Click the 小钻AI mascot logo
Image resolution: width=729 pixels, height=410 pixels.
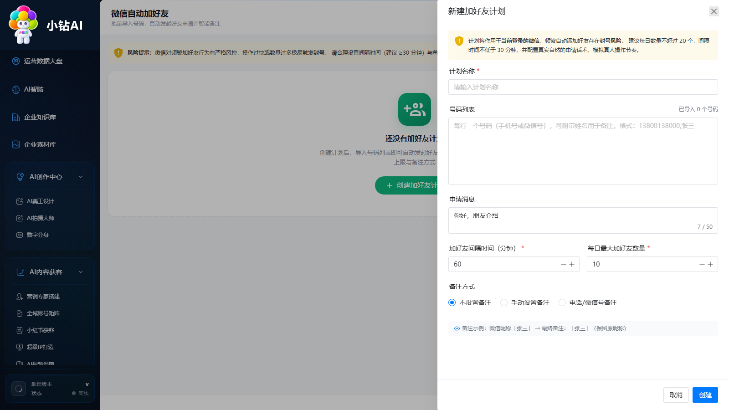(x=23, y=25)
